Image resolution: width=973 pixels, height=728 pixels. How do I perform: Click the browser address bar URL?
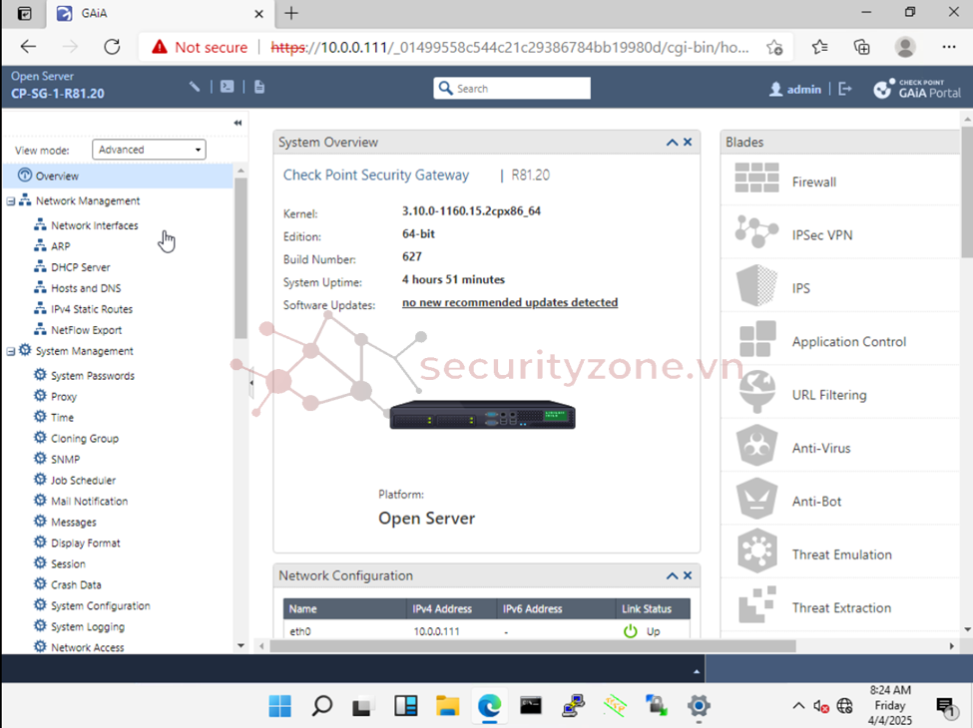pyautogui.click(x=510, y=47)
